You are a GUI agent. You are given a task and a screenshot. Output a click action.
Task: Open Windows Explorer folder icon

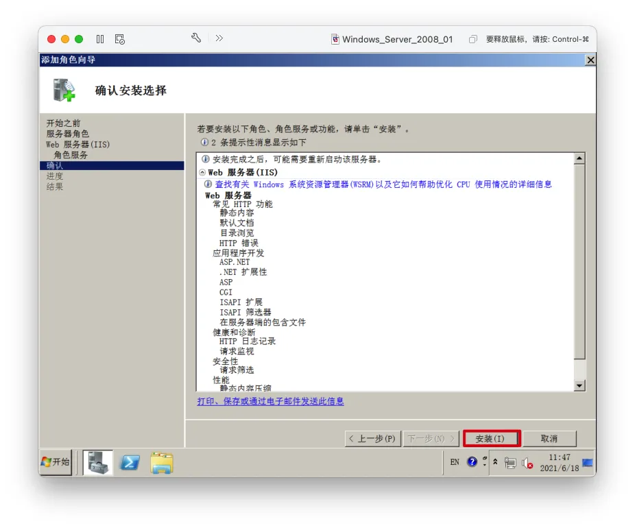coord(162,463)
